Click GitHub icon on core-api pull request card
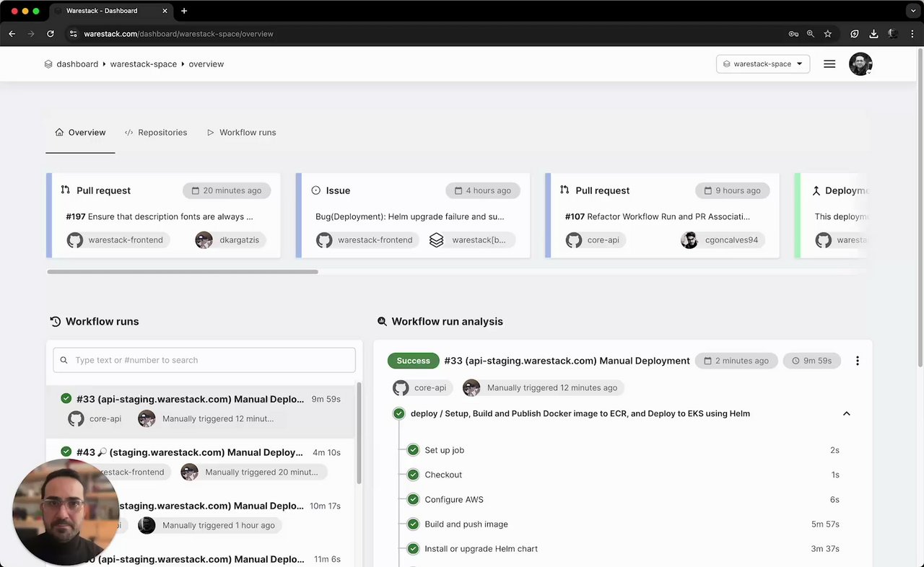 click(574, 240)
